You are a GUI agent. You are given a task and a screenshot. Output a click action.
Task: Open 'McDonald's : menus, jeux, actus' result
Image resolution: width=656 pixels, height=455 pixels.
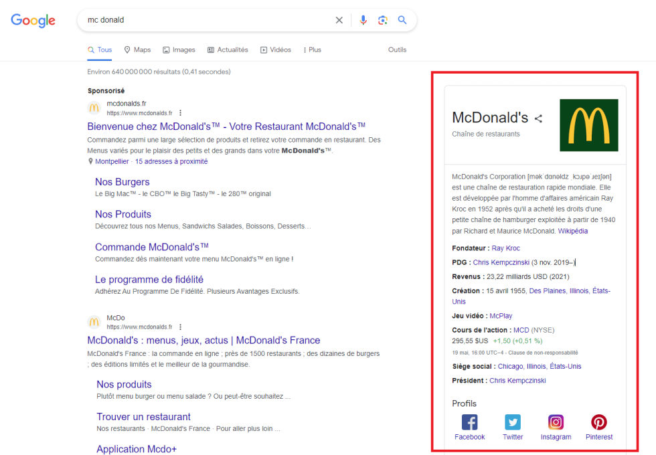pos(203,341)
